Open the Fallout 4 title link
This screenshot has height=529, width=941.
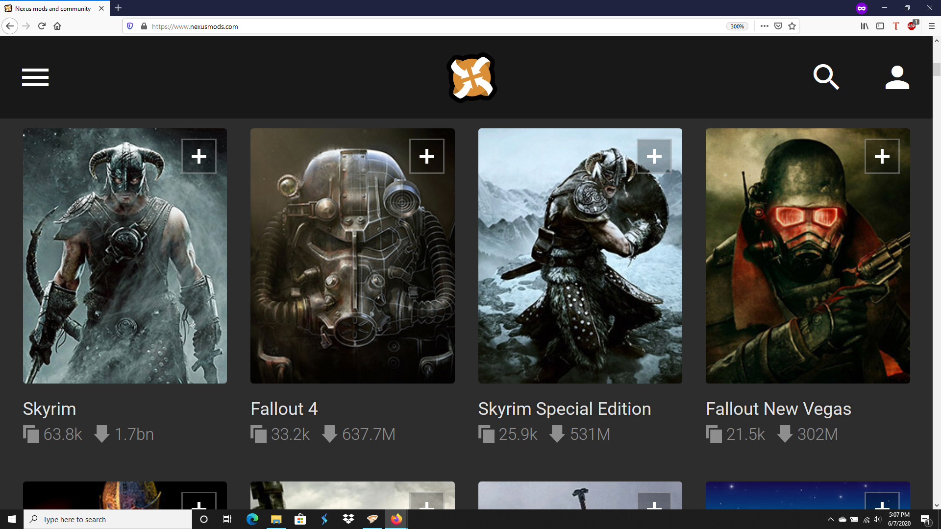pyautogui.click(x=284, y=409)
